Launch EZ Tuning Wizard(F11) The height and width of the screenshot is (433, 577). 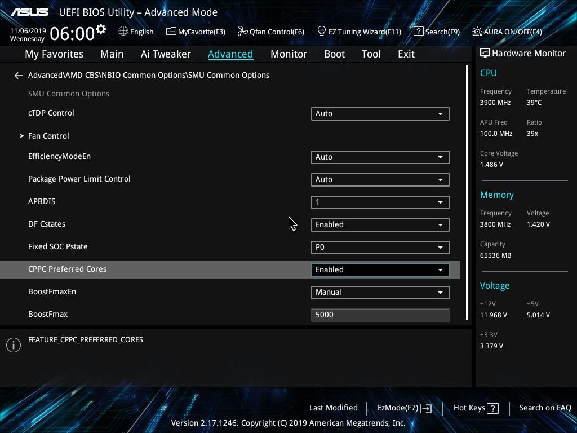coord(359,32)
